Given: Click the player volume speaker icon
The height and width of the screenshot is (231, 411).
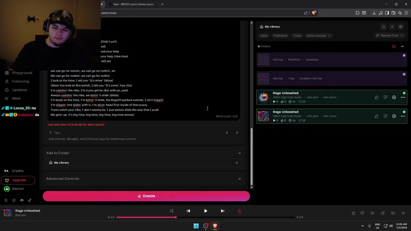Looking at the screenshot, I should [393, 213].
